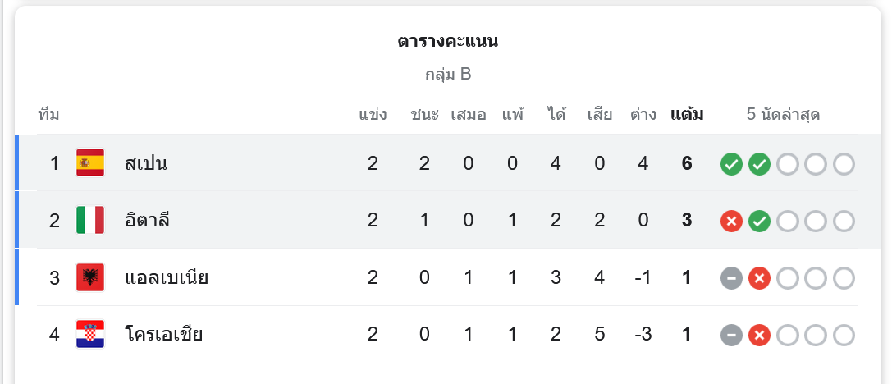
Task: Click the กลุ่ม B group label
Action: (x=448, y=75)
